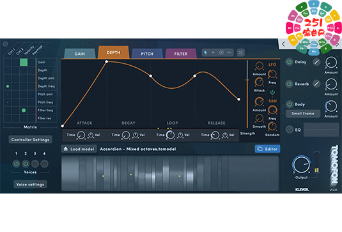342x232 pixels.
Task: Enable Voice 3 power button
Action: pos(35,164)
